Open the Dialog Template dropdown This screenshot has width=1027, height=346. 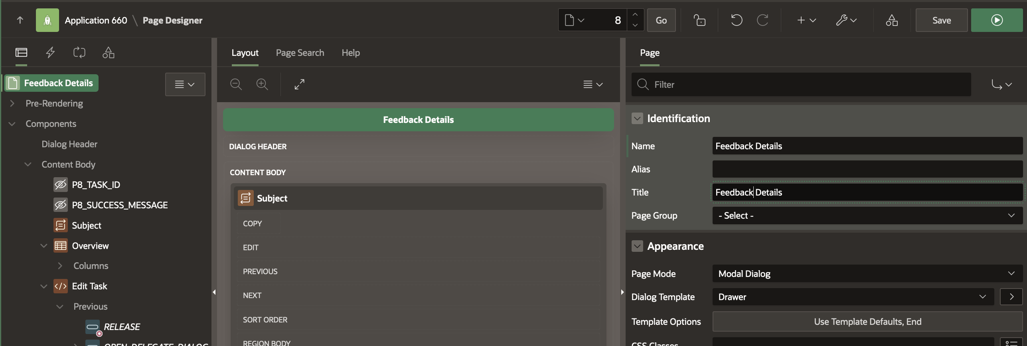[x=853, y=297]
